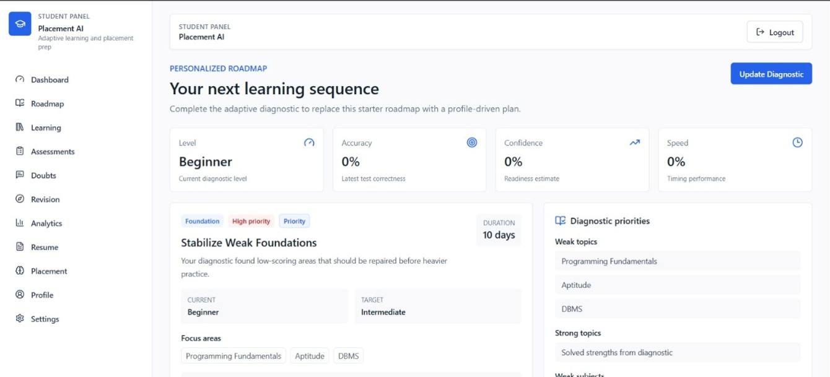Click the book icon beside Diagnostic priorities
This screenshot has height=377, width=830.
[x=561, y=220]
